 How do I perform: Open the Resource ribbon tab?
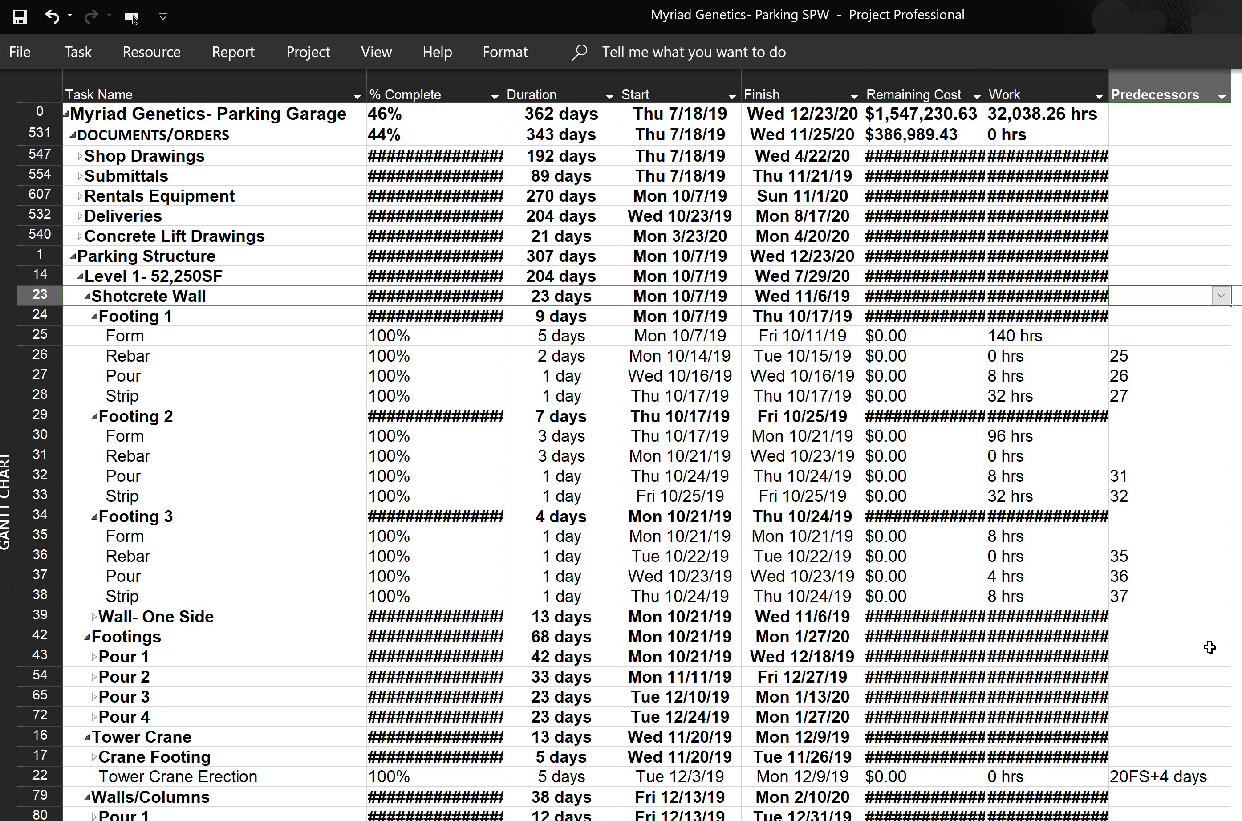[151, 52]
